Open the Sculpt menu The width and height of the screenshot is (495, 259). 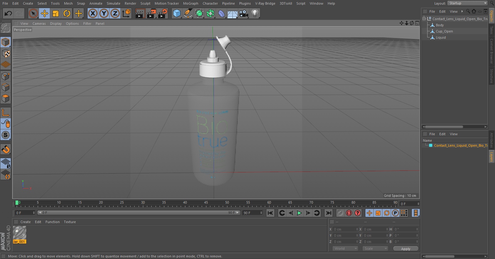[x=145, y=3]
